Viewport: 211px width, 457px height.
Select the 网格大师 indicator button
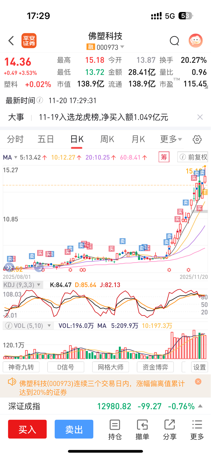coord(111,367)
